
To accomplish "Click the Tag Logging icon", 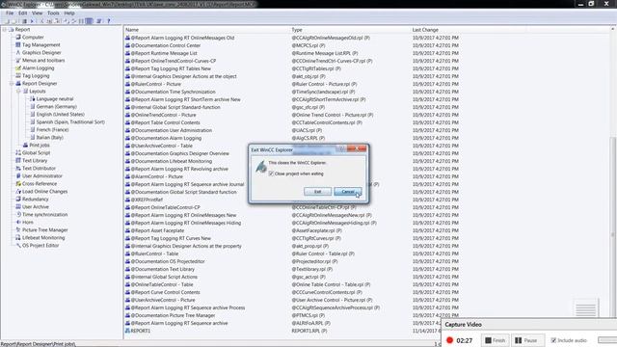I will tap(18, 76).
